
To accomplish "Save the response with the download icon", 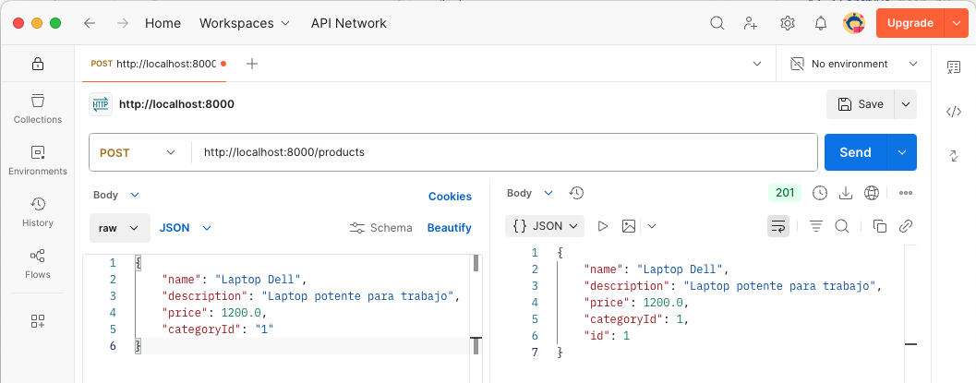I will point(845,194).
